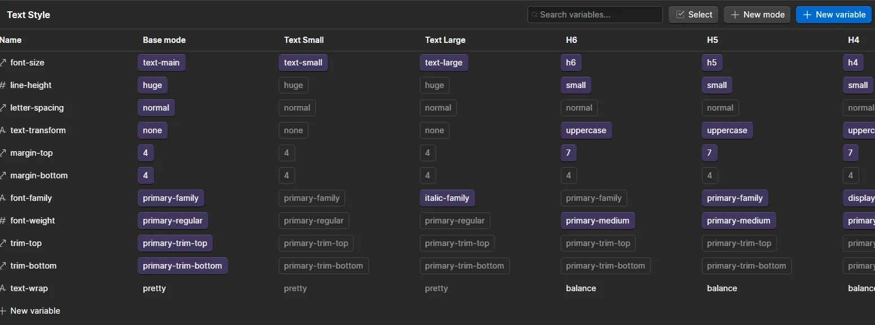This screenshot has height=325, width=875.
Task: Click the trim-bottom row type icon
Action: click(x=3, y=266)
